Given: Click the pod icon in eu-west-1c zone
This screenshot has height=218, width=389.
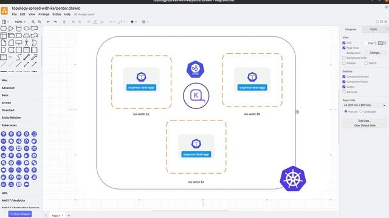Looking at the screenshot, I should pyautogui.click(x=196, y=144).
